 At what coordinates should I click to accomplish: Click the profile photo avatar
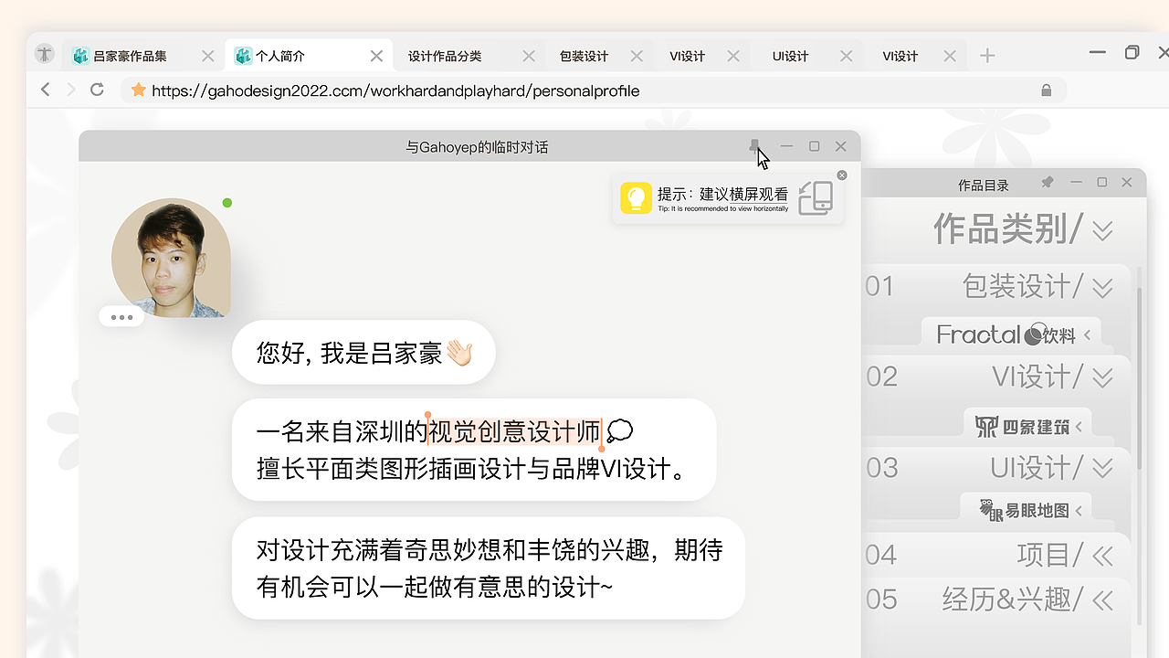pos(171,258)
